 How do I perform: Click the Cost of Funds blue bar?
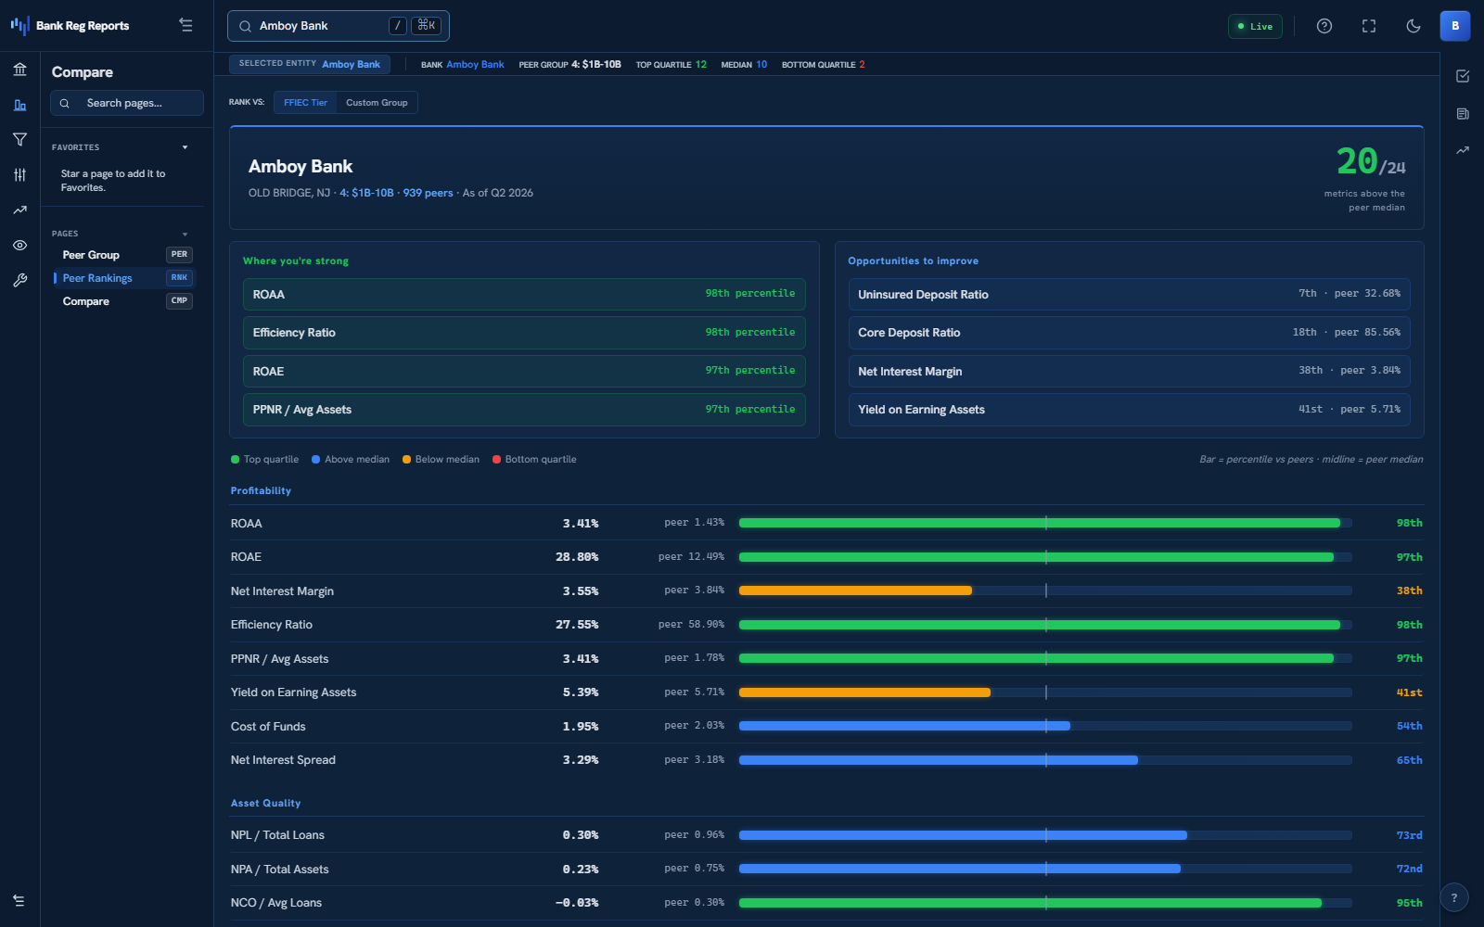(x=904, y=726)
